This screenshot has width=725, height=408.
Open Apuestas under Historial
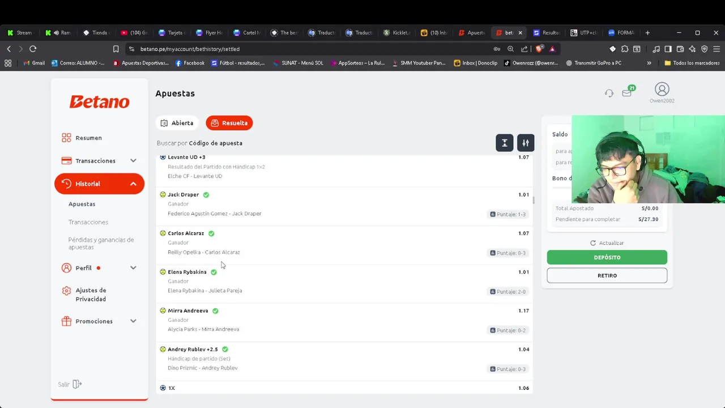click(x=82, y=204)
